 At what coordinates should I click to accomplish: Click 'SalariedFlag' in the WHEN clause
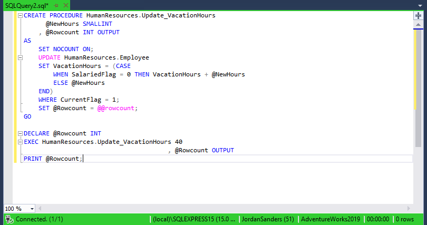[94, 74]
